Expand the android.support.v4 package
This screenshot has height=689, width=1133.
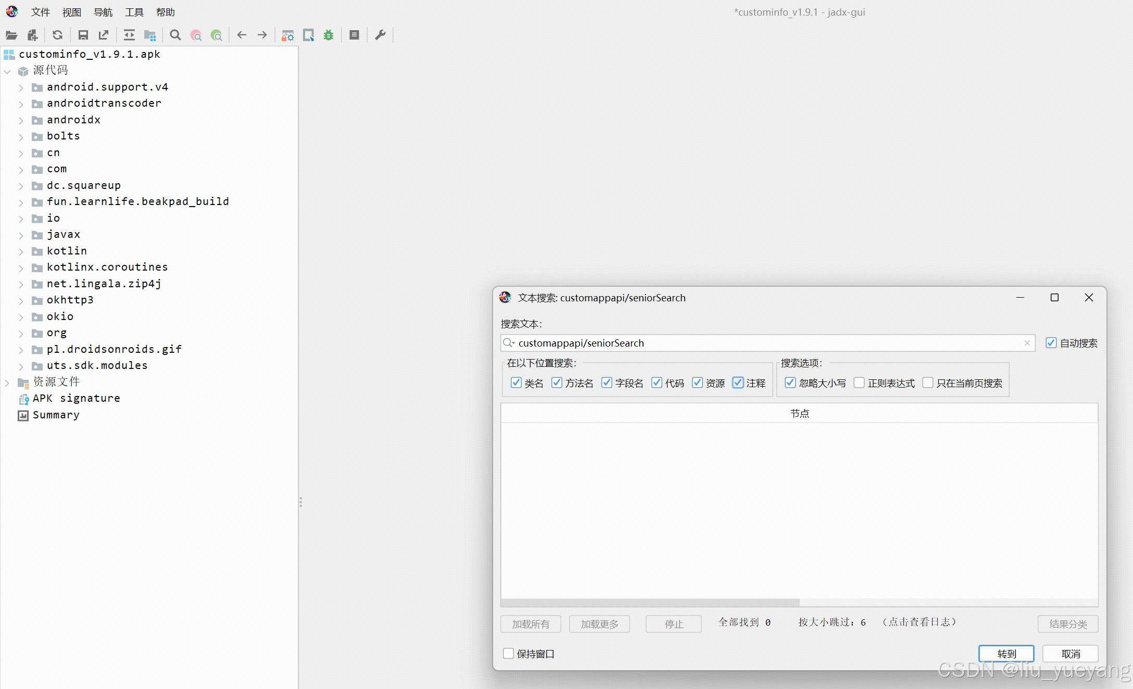pos(21,88)
